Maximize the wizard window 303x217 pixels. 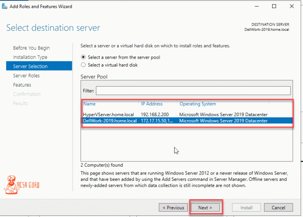click(274, 6)
